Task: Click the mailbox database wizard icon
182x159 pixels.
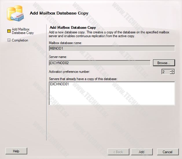Action: pos(15,14)
